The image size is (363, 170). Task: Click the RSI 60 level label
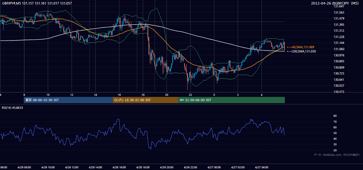click(x=335, y=127)
